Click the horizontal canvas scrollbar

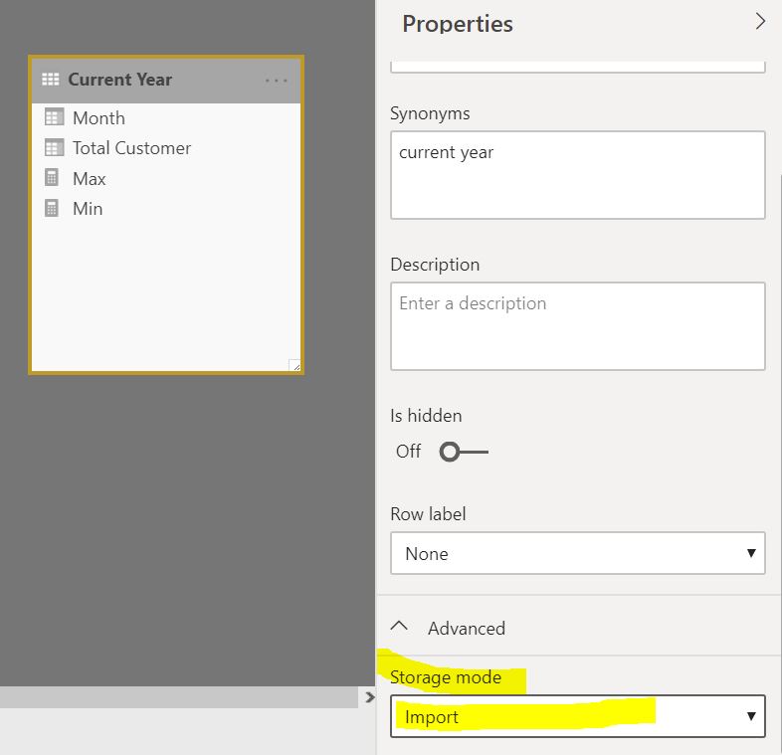click(179, 697)
